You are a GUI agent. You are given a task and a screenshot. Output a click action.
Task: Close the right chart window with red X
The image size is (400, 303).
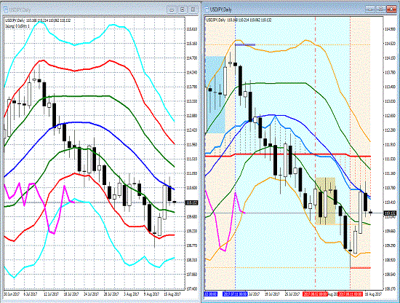391,9
